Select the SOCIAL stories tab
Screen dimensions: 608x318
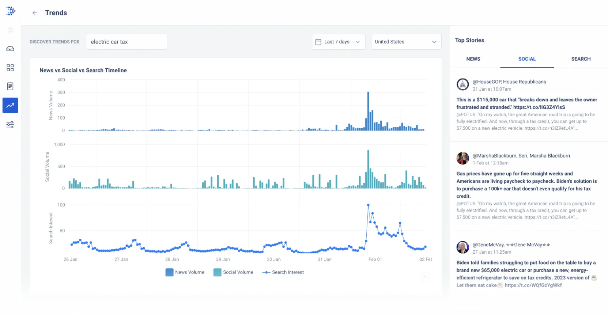click(527, 59)
